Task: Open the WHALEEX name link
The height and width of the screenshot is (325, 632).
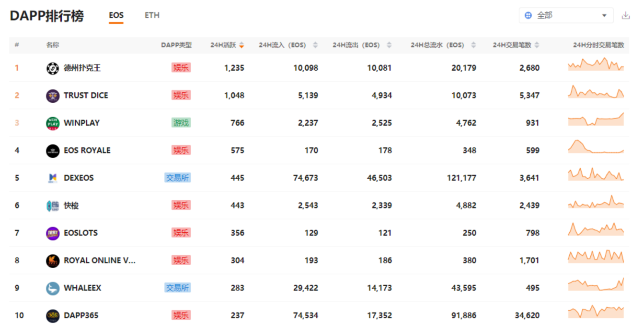Action: tap(82, 288)
